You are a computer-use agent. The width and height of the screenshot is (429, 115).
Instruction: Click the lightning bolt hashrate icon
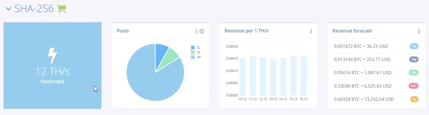(52, 56)
